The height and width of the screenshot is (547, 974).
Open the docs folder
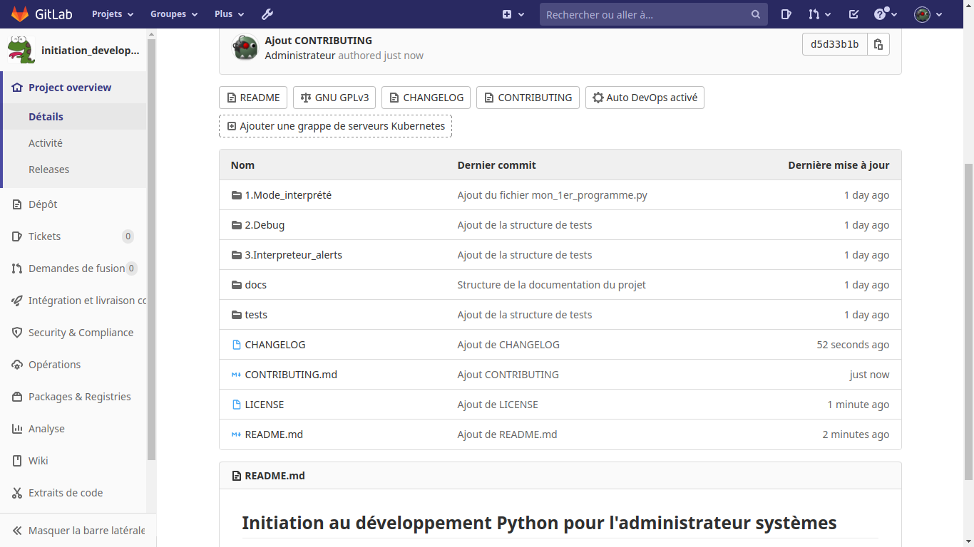(255, 285)
